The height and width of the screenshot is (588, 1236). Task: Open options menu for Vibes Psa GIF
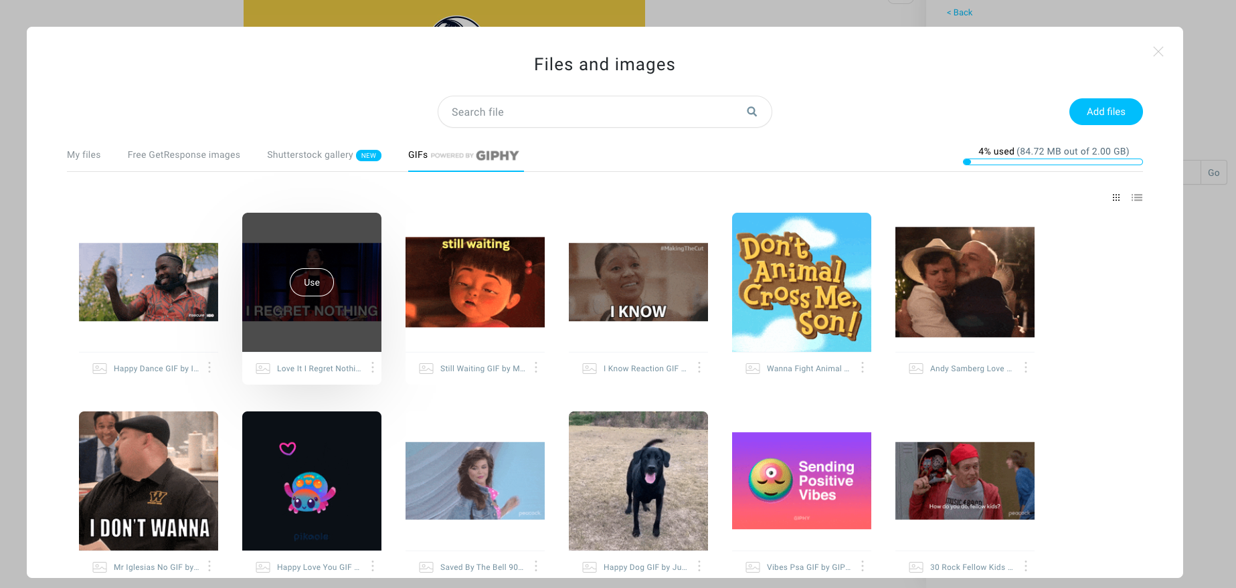pos(863,567)
